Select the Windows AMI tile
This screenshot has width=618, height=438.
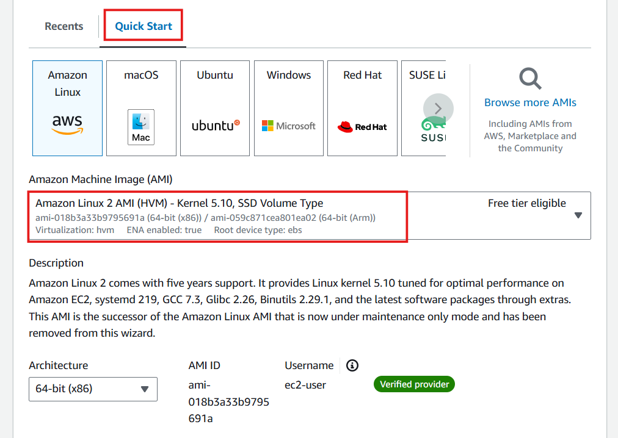[x=288, y=109]
